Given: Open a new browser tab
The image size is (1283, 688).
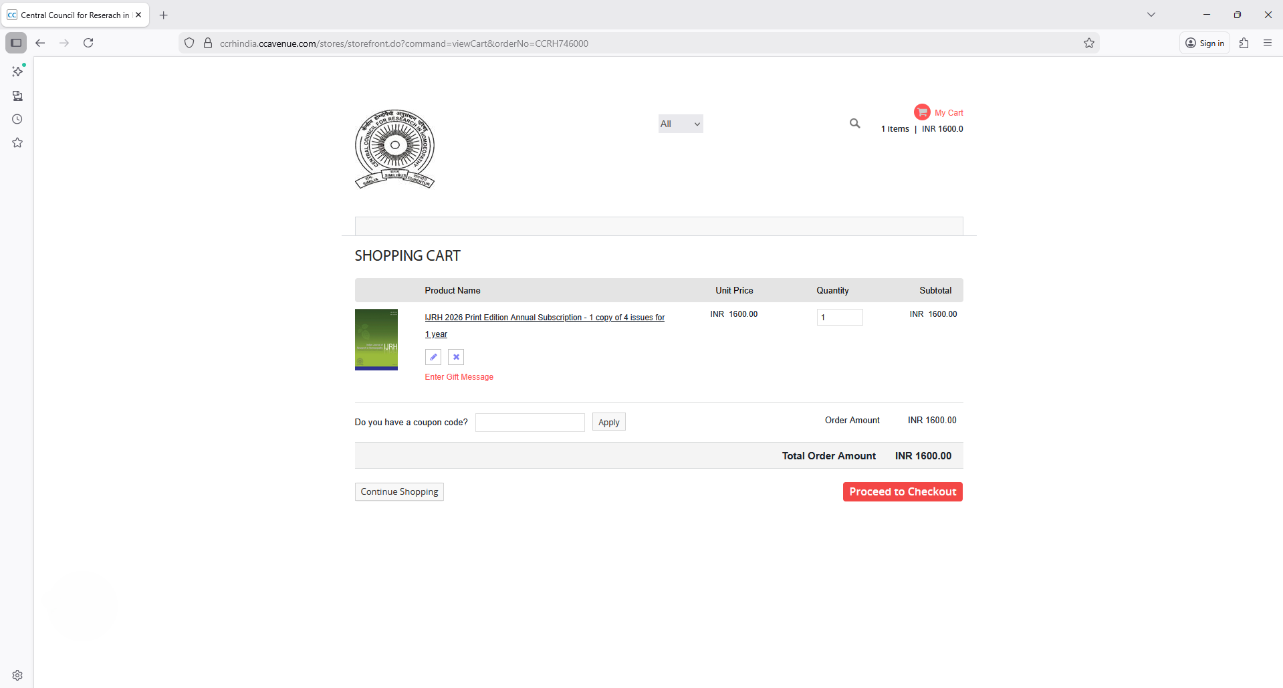Looking at the screenshot, I should tap(164, 15).
